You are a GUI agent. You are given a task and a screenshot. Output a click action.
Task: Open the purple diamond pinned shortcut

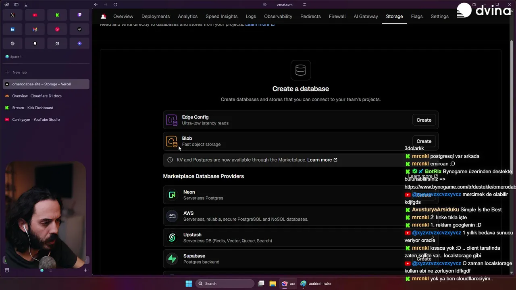coord(79,43)
